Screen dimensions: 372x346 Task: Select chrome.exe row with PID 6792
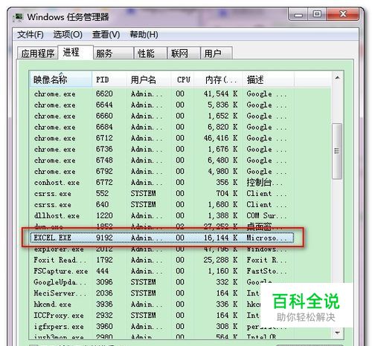tap(161, 172)
